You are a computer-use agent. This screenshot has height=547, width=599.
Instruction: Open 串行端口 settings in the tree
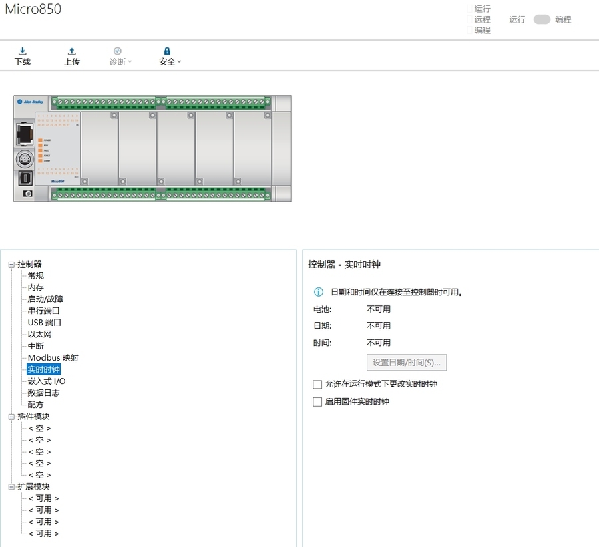click(x=43, y=311)
